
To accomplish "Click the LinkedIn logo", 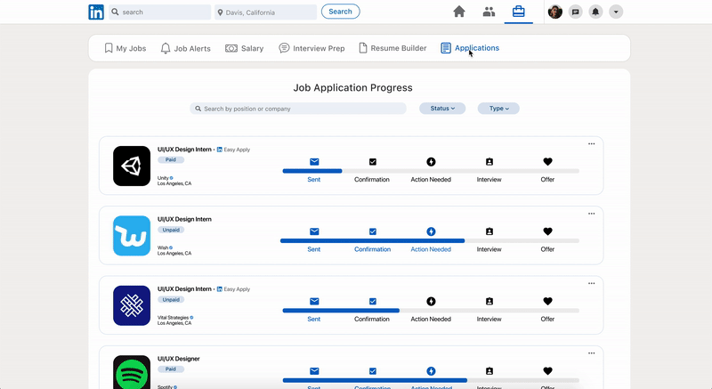I will click(x=96, y=12).
